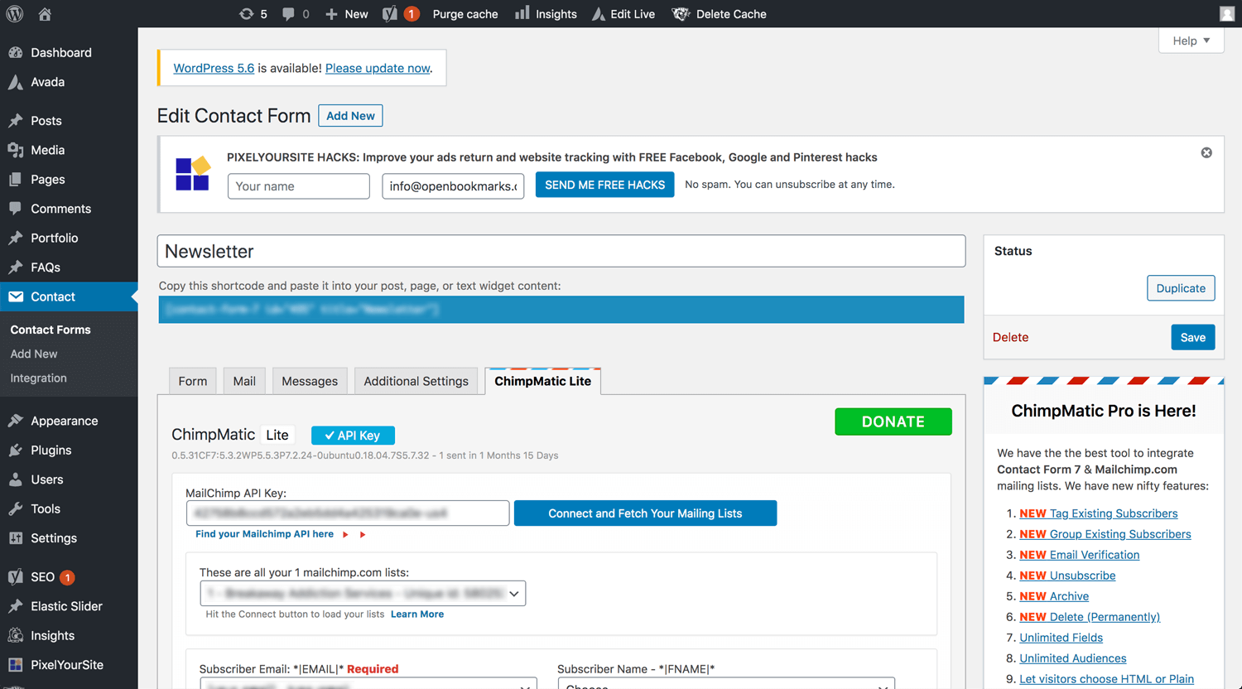Open Insights in the admin bar
This screenshot has width=1242, height=689.
pyautogui.click(x=546, y=14)
